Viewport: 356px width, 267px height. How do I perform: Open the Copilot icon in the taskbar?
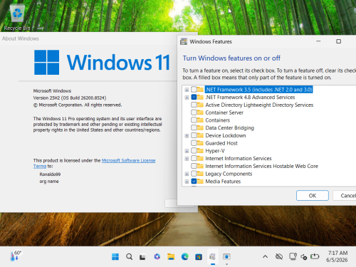(x=157, y=257)
